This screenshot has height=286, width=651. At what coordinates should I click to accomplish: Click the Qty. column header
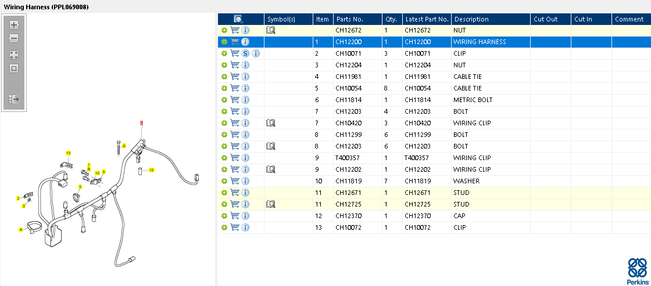tap(391, 19)
